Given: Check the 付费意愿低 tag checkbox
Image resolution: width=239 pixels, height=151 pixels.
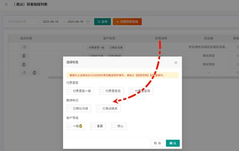Looking at the screenshot, I should (x=102, y=91).
